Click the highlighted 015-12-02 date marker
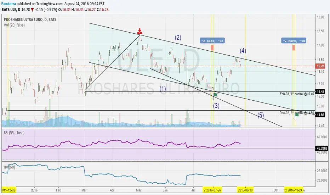Viewport: 330px width, 195px height. coord(8,190)
